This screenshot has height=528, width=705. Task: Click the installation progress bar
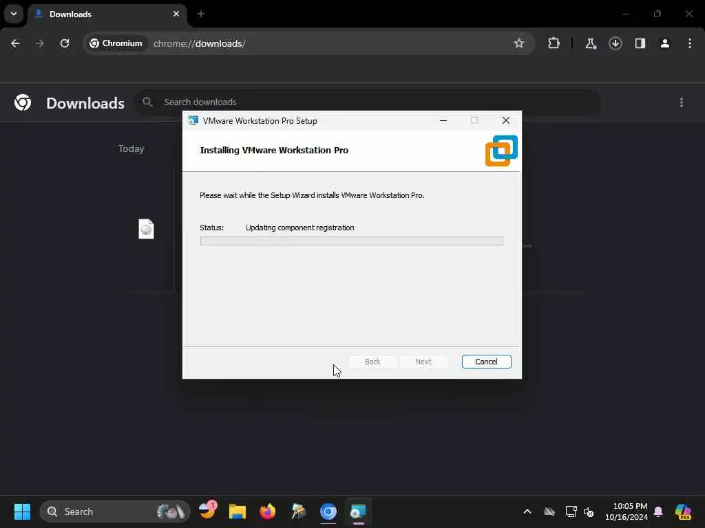(352, 241)
